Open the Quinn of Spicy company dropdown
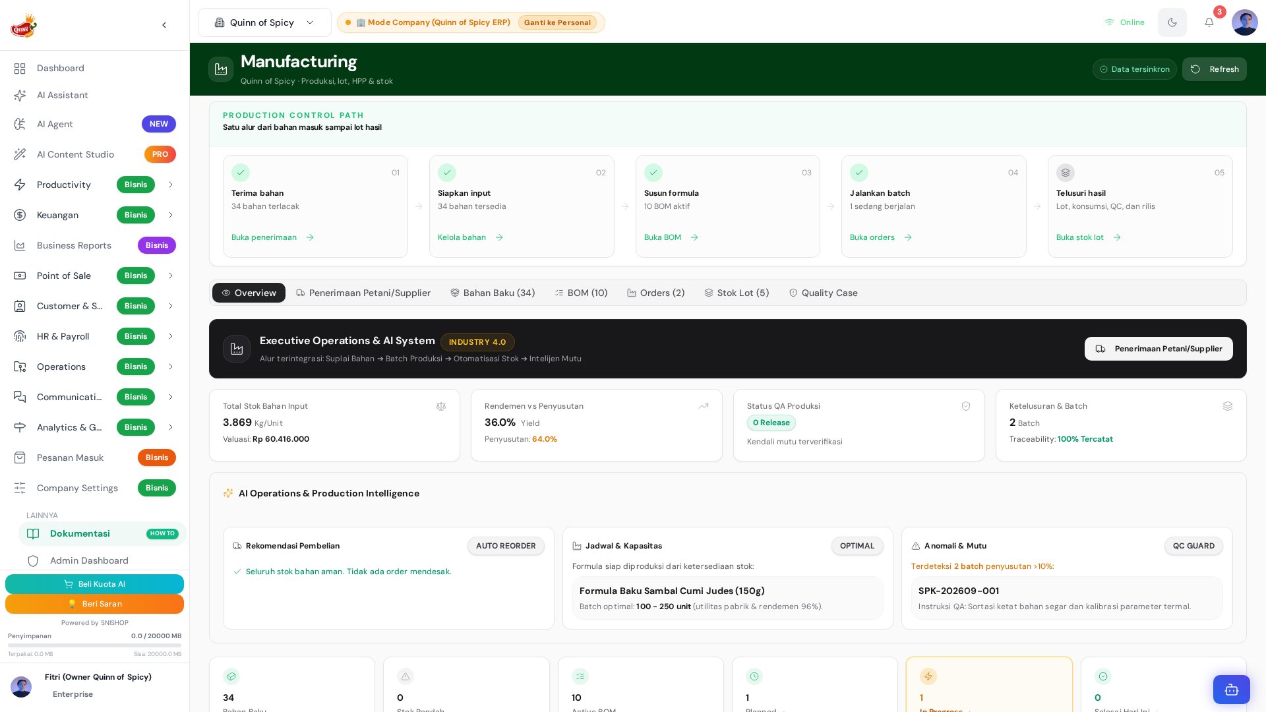Screen dimensions: 1266x712 264,22
